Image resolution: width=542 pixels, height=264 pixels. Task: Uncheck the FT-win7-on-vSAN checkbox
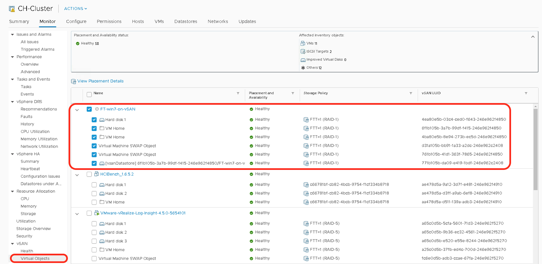point(89,109)
